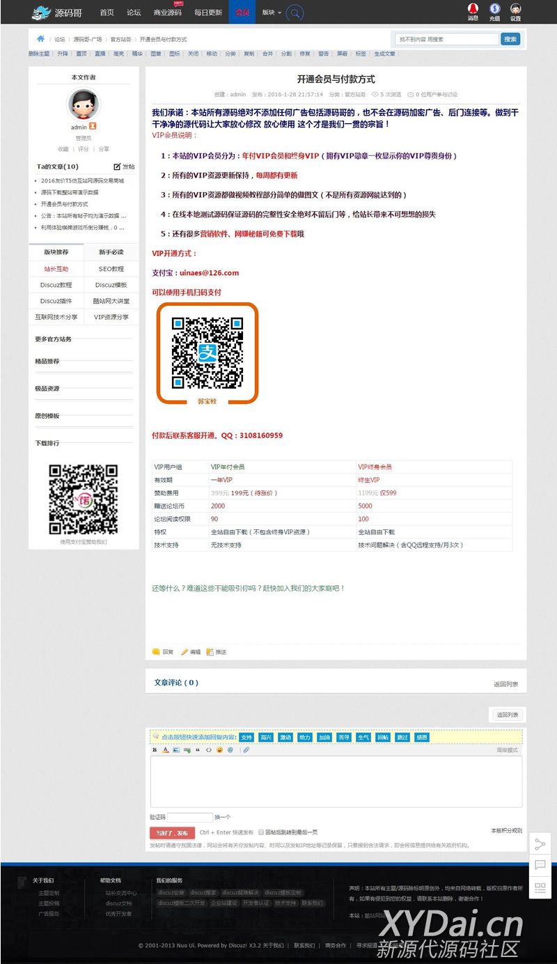The image size is (557, 964).
Task: Click the home icon in breadcrumb
Action: pyautogui.click(x=41, y=39)
